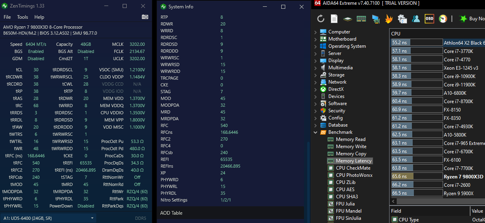The height and width of the screenshot is (223, 485).
Task: Select the Ryzen 7 9800X3D result row
Action: [437, 176]
